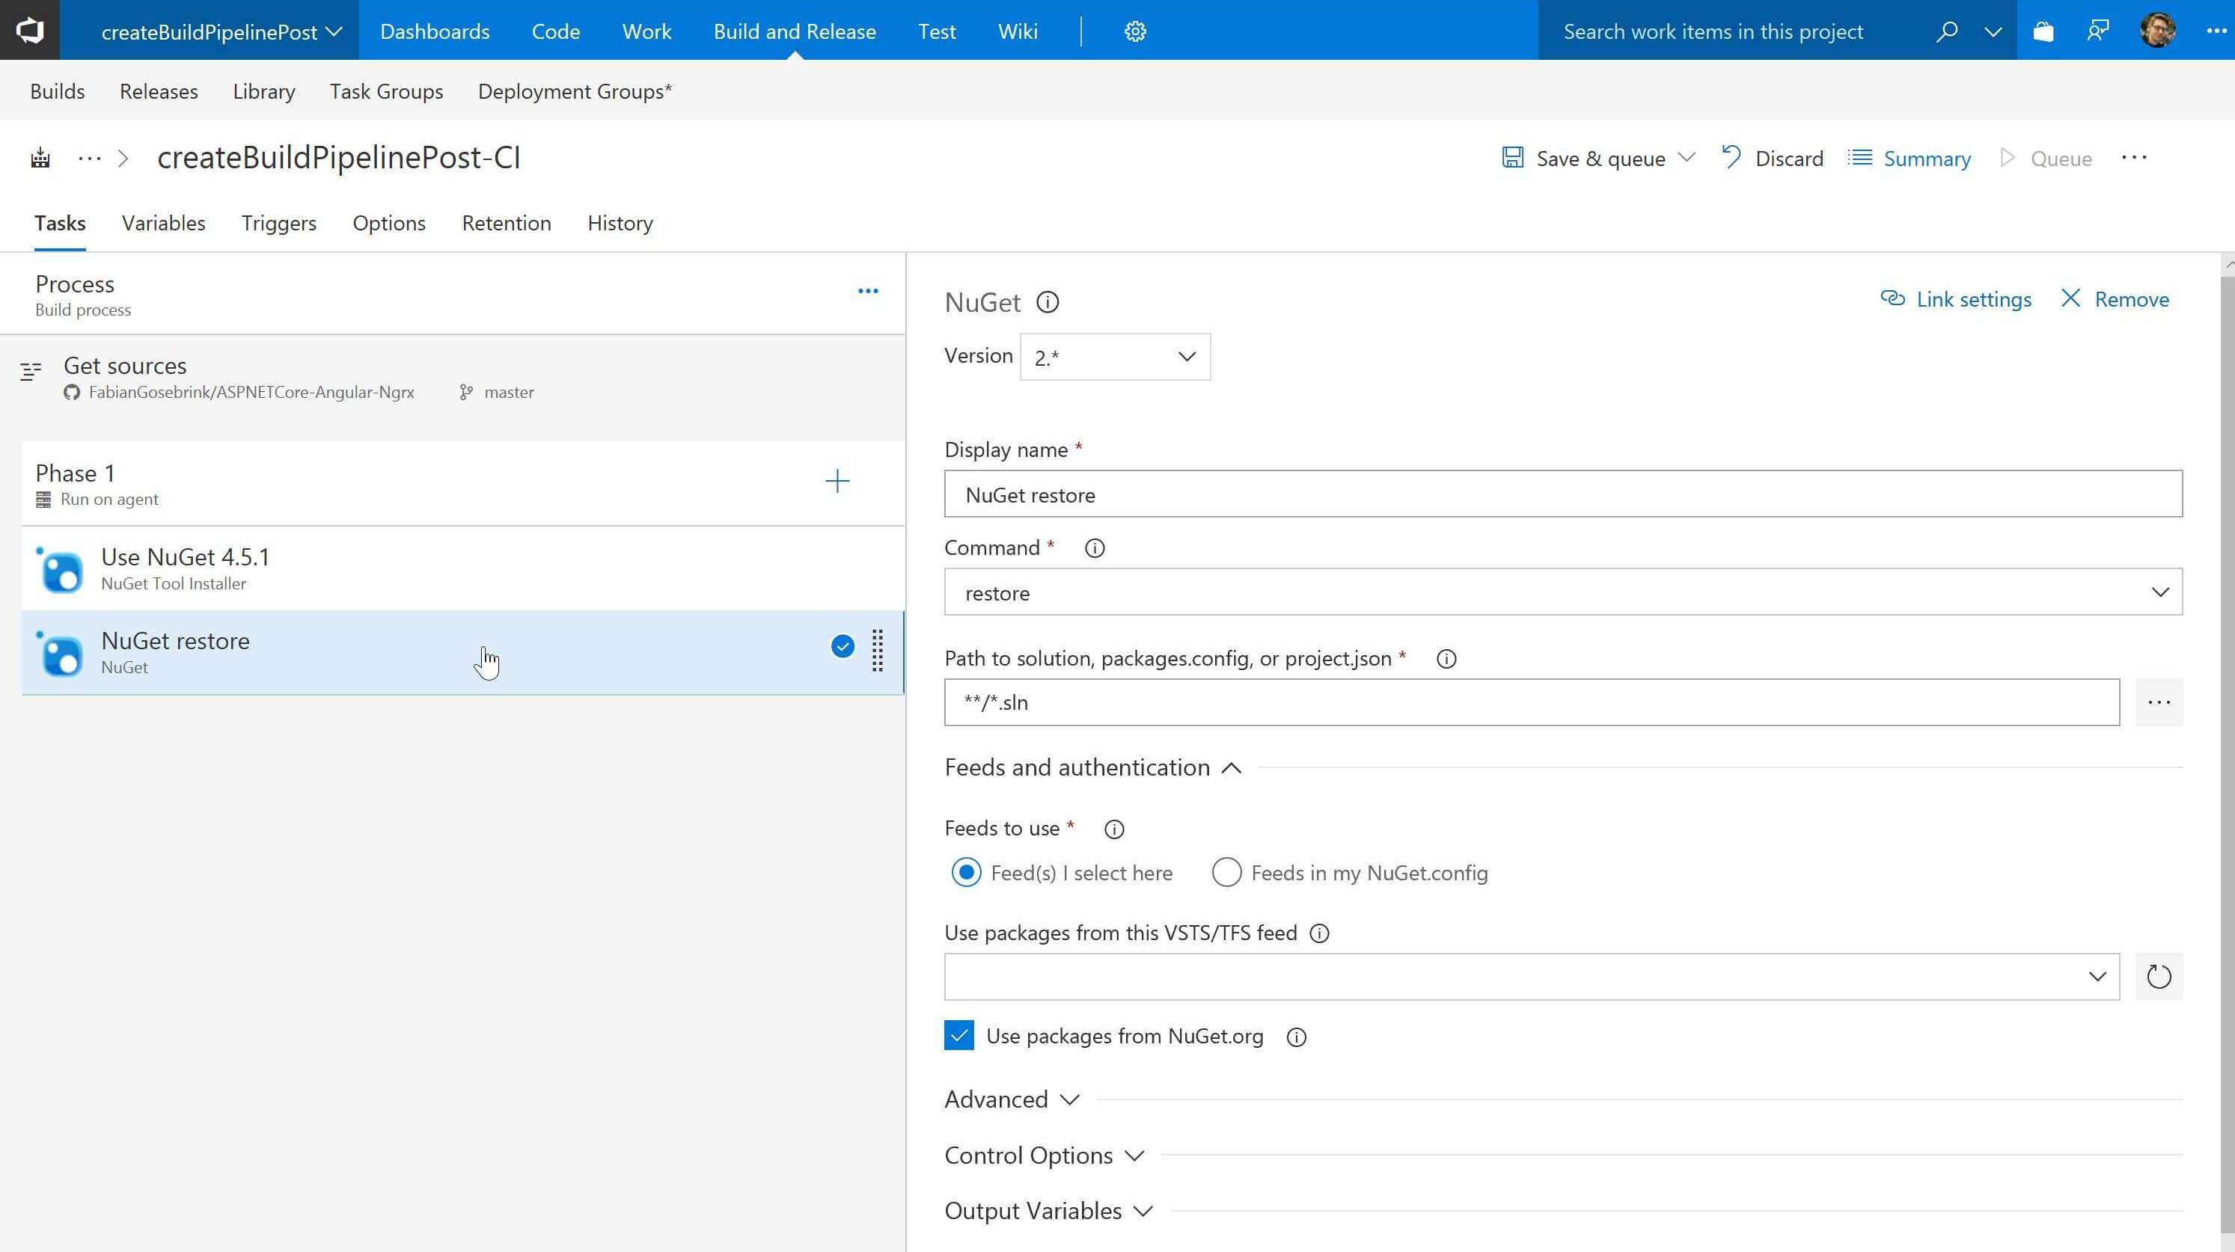Click the refresh icon beside VSTS/TFS feed dropdown

(x=2158, y=976)
